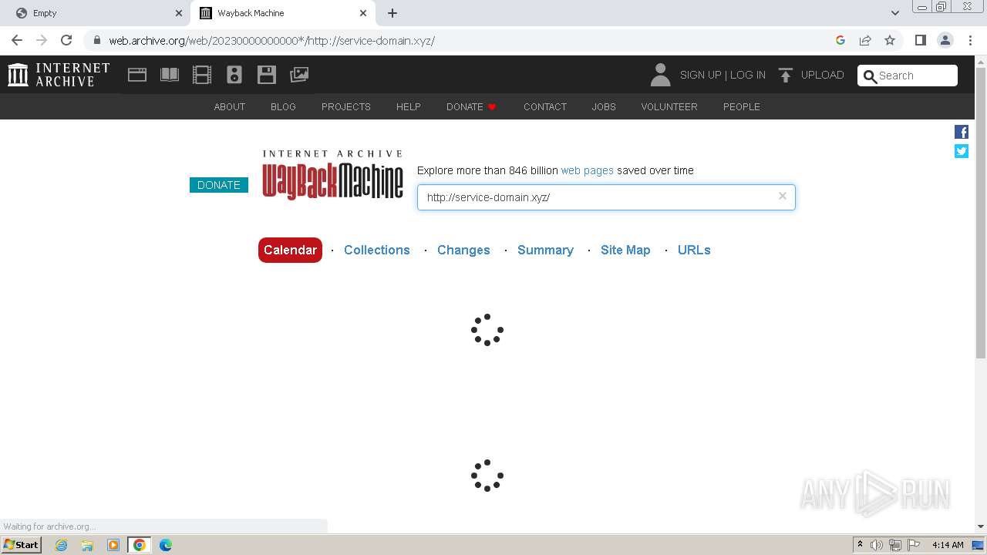Open the Chrome profile icon
Image resolution: width=987 pixels, height=555 pixels.
point(945,40)
